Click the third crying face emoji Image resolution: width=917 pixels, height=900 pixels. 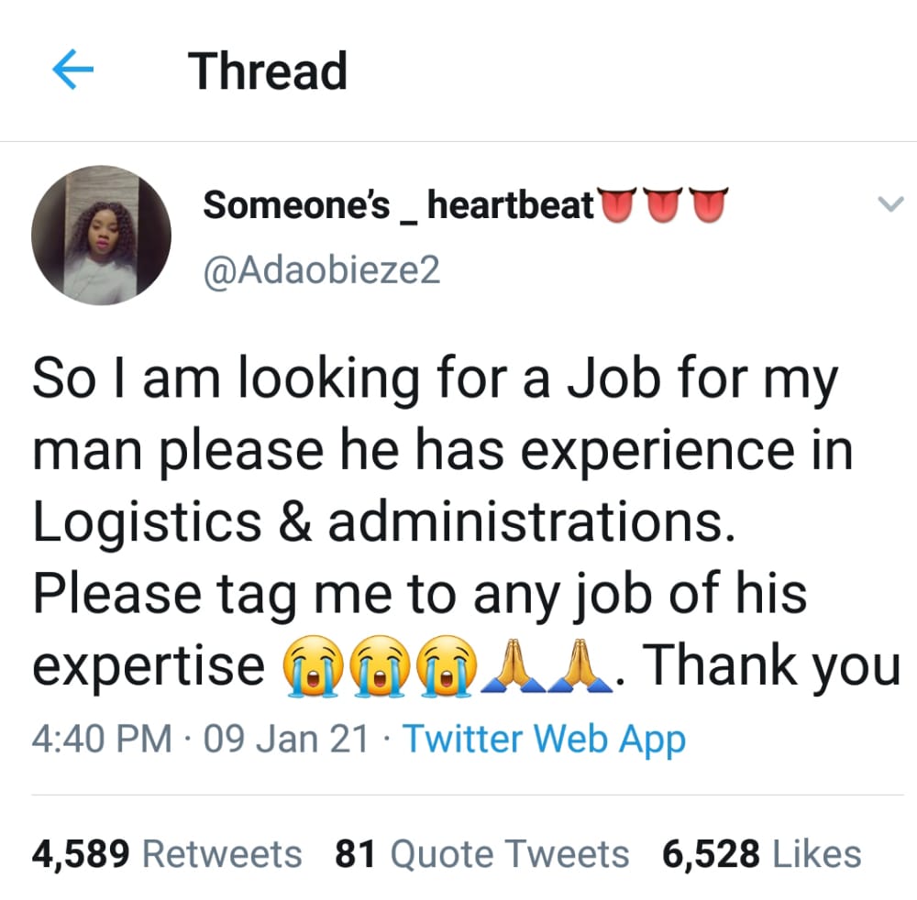447,665
